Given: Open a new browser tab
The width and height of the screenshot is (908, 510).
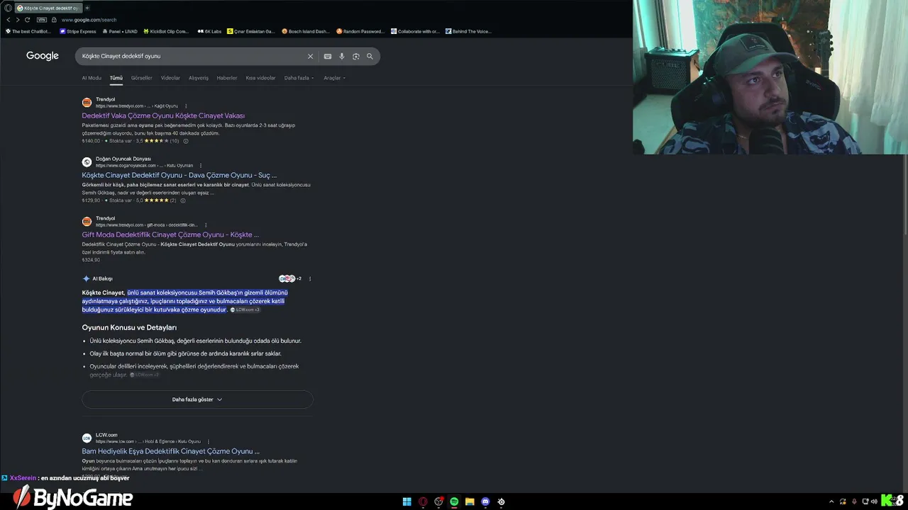Looking at the screenshot, I should (87, 8).
